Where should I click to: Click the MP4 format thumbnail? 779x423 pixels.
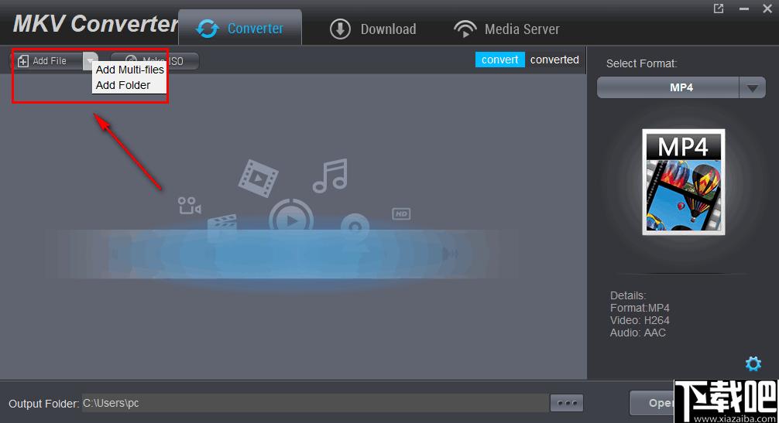[x=684, y=182]
